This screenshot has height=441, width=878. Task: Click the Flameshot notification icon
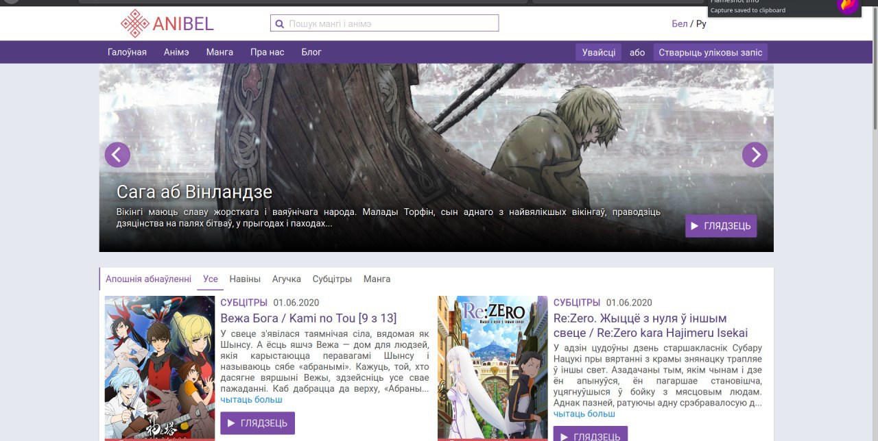(848, 6)
